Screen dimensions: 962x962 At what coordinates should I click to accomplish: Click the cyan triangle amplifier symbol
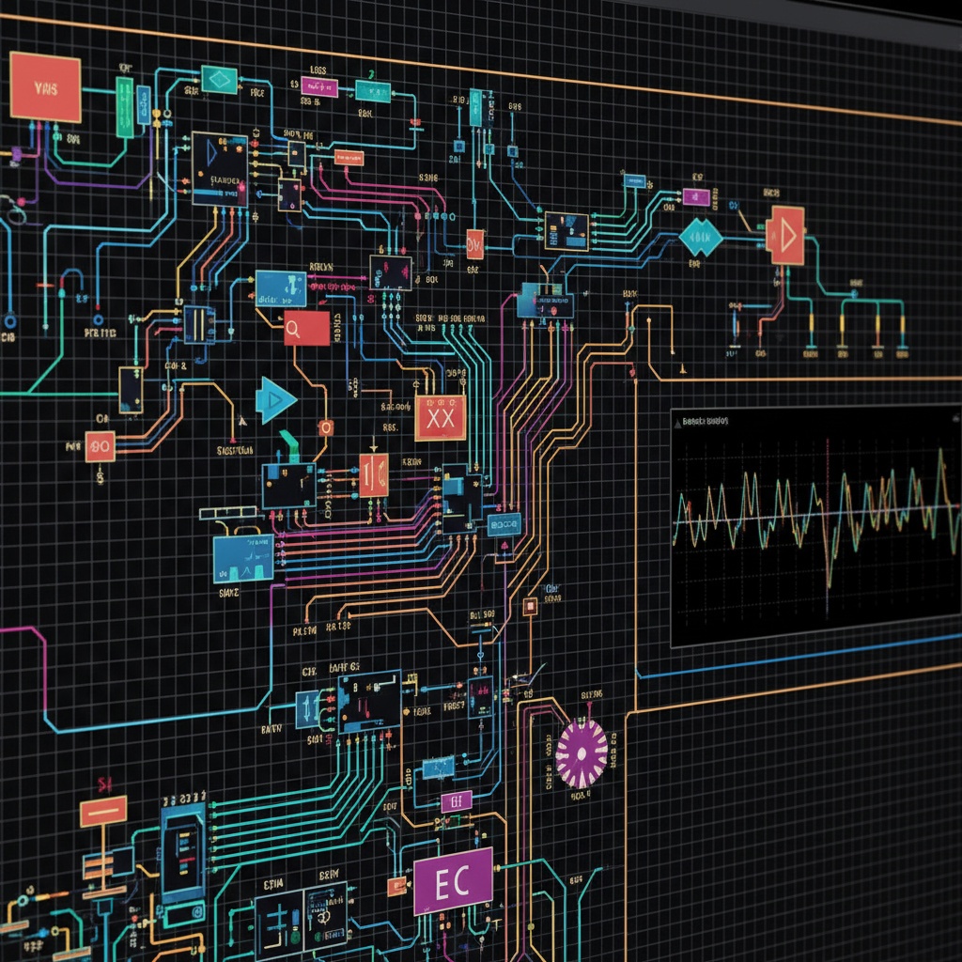pos(276,401)
